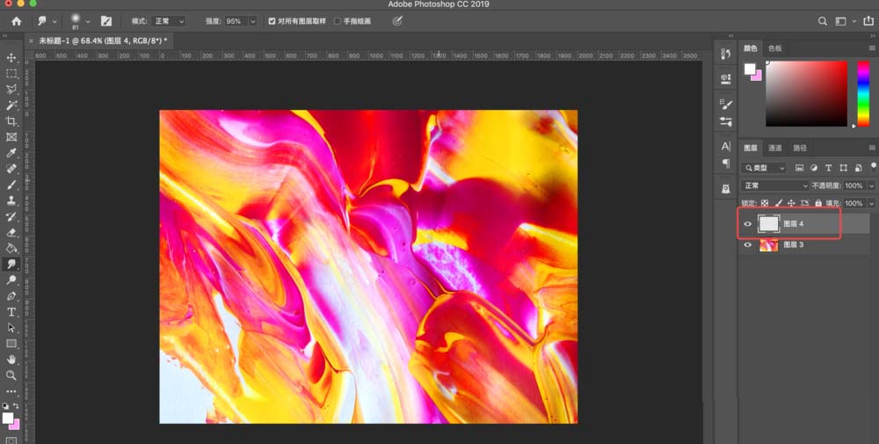Click the Home icon in options bar
The image size is (879, 444).
coord(16,20)
